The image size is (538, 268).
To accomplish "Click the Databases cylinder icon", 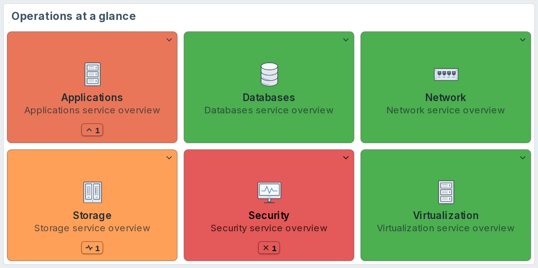I will [x=269, y=74].
